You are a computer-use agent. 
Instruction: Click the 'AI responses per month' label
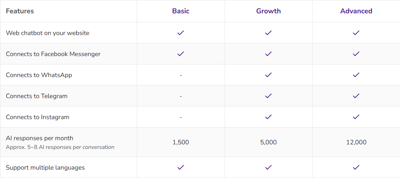tap(40, 138)
